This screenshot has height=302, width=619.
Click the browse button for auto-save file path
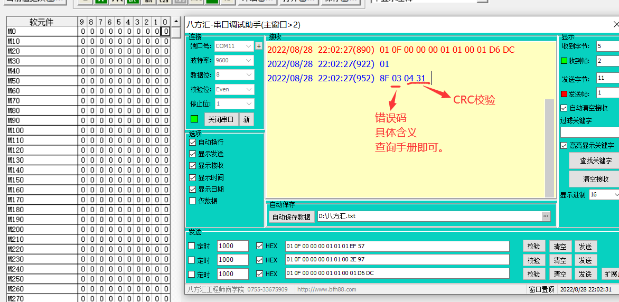tap(546, 216)
